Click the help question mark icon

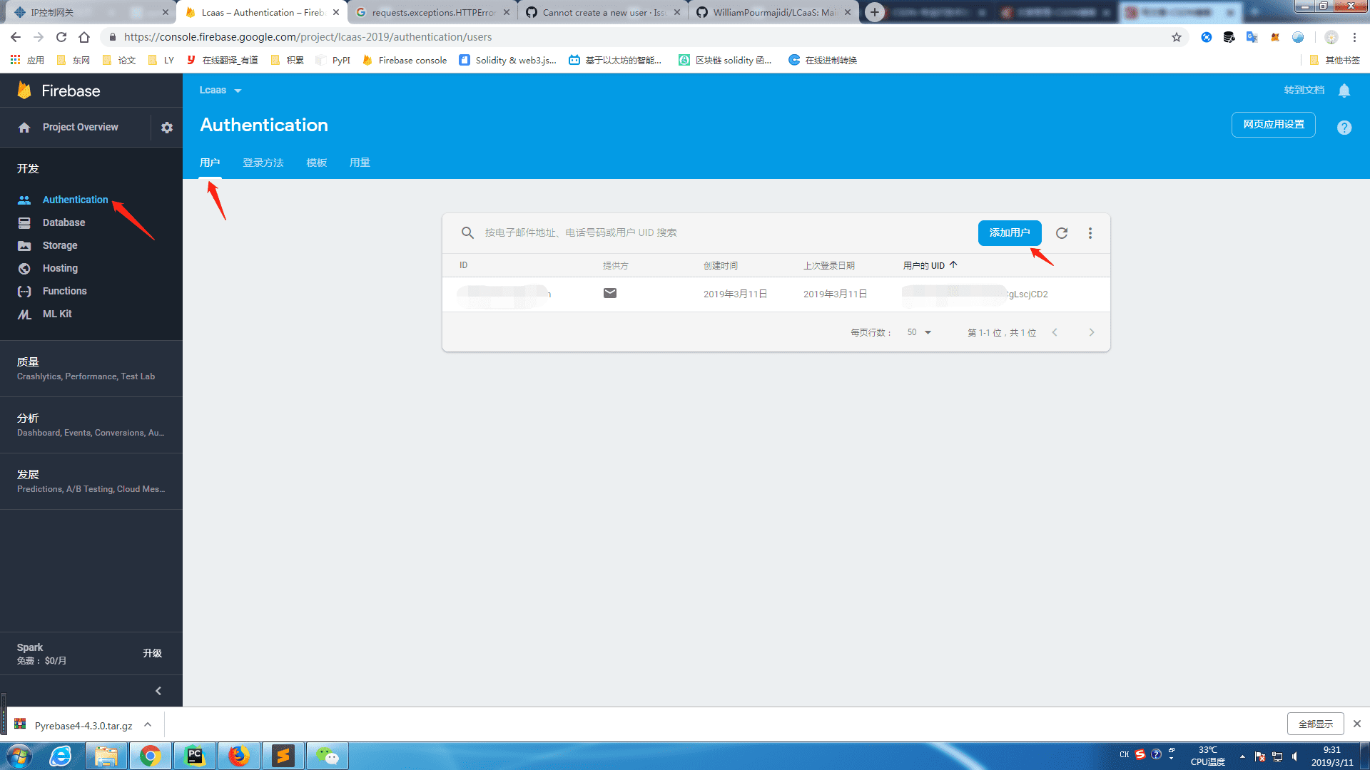[1344, 127]
